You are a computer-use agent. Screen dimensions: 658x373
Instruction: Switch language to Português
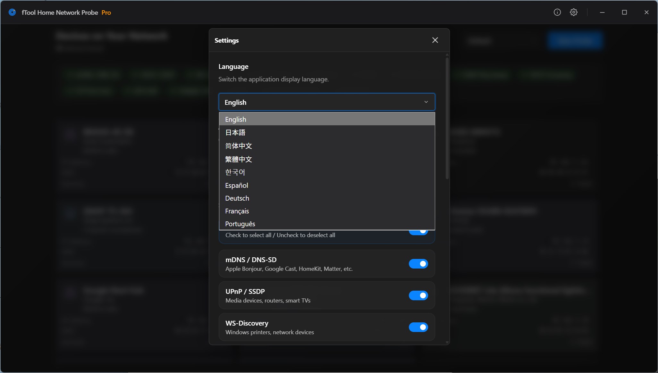(x=327, y=224)
